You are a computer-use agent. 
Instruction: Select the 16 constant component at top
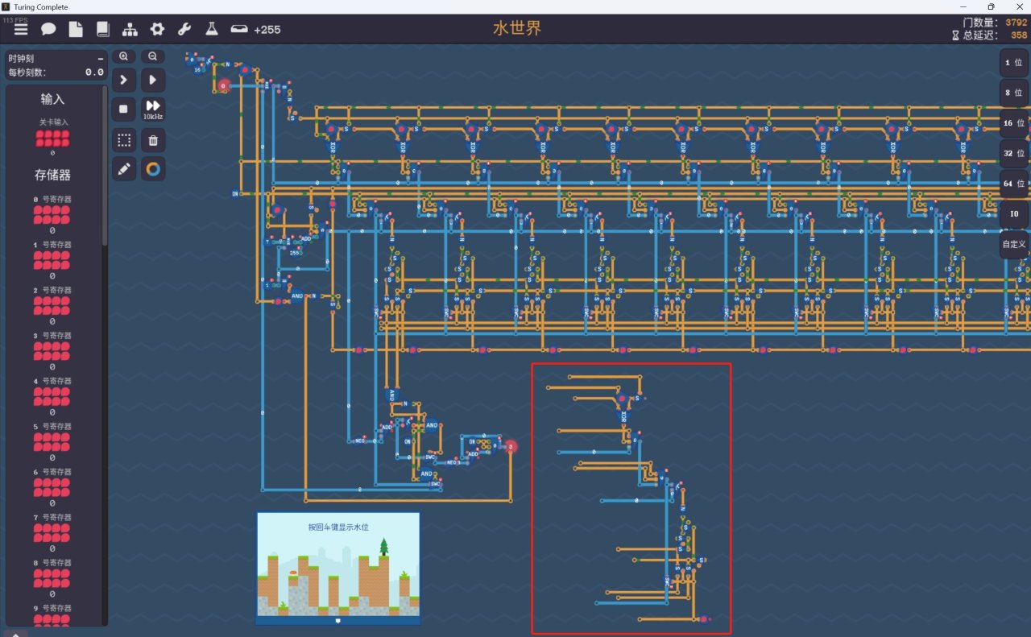[197, 70]
